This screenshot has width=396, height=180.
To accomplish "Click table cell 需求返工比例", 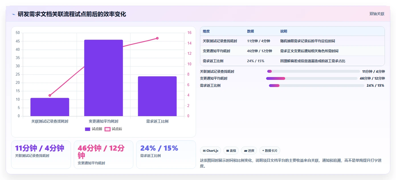I will coord(213,61).
